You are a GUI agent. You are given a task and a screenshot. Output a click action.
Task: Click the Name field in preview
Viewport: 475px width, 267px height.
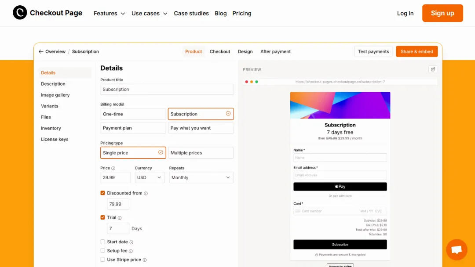click(x=340, y=158)
